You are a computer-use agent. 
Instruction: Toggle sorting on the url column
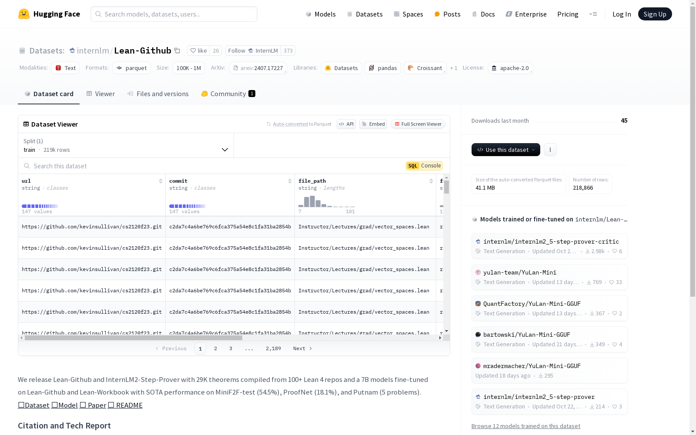click(161, 181)
